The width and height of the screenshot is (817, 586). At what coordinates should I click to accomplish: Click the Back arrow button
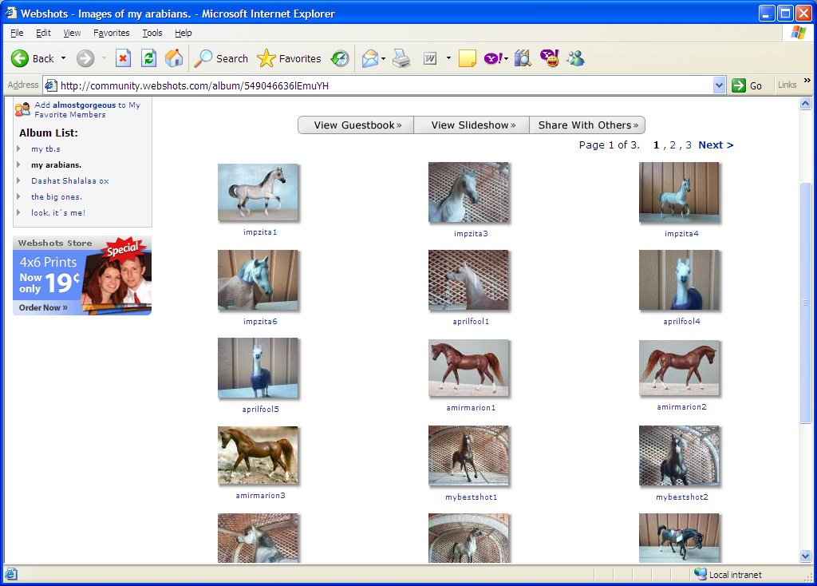(x=20, y=58)
